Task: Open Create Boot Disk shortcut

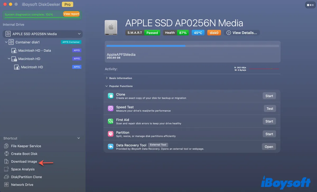Action: coord(24,153)
